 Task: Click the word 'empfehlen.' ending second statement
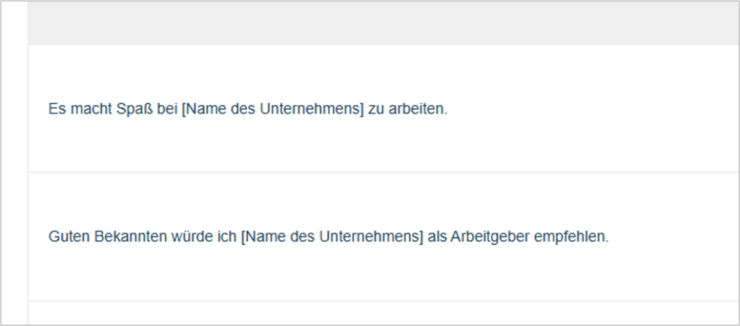pos(572,237)
